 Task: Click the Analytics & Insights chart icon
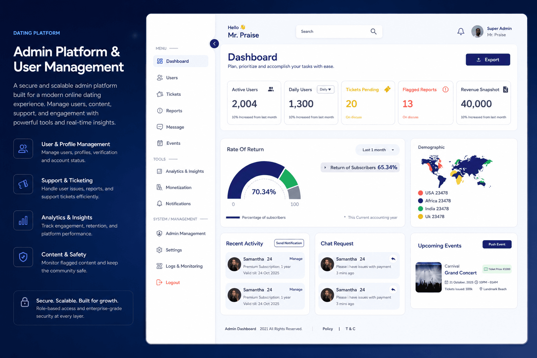click(159, 171)
